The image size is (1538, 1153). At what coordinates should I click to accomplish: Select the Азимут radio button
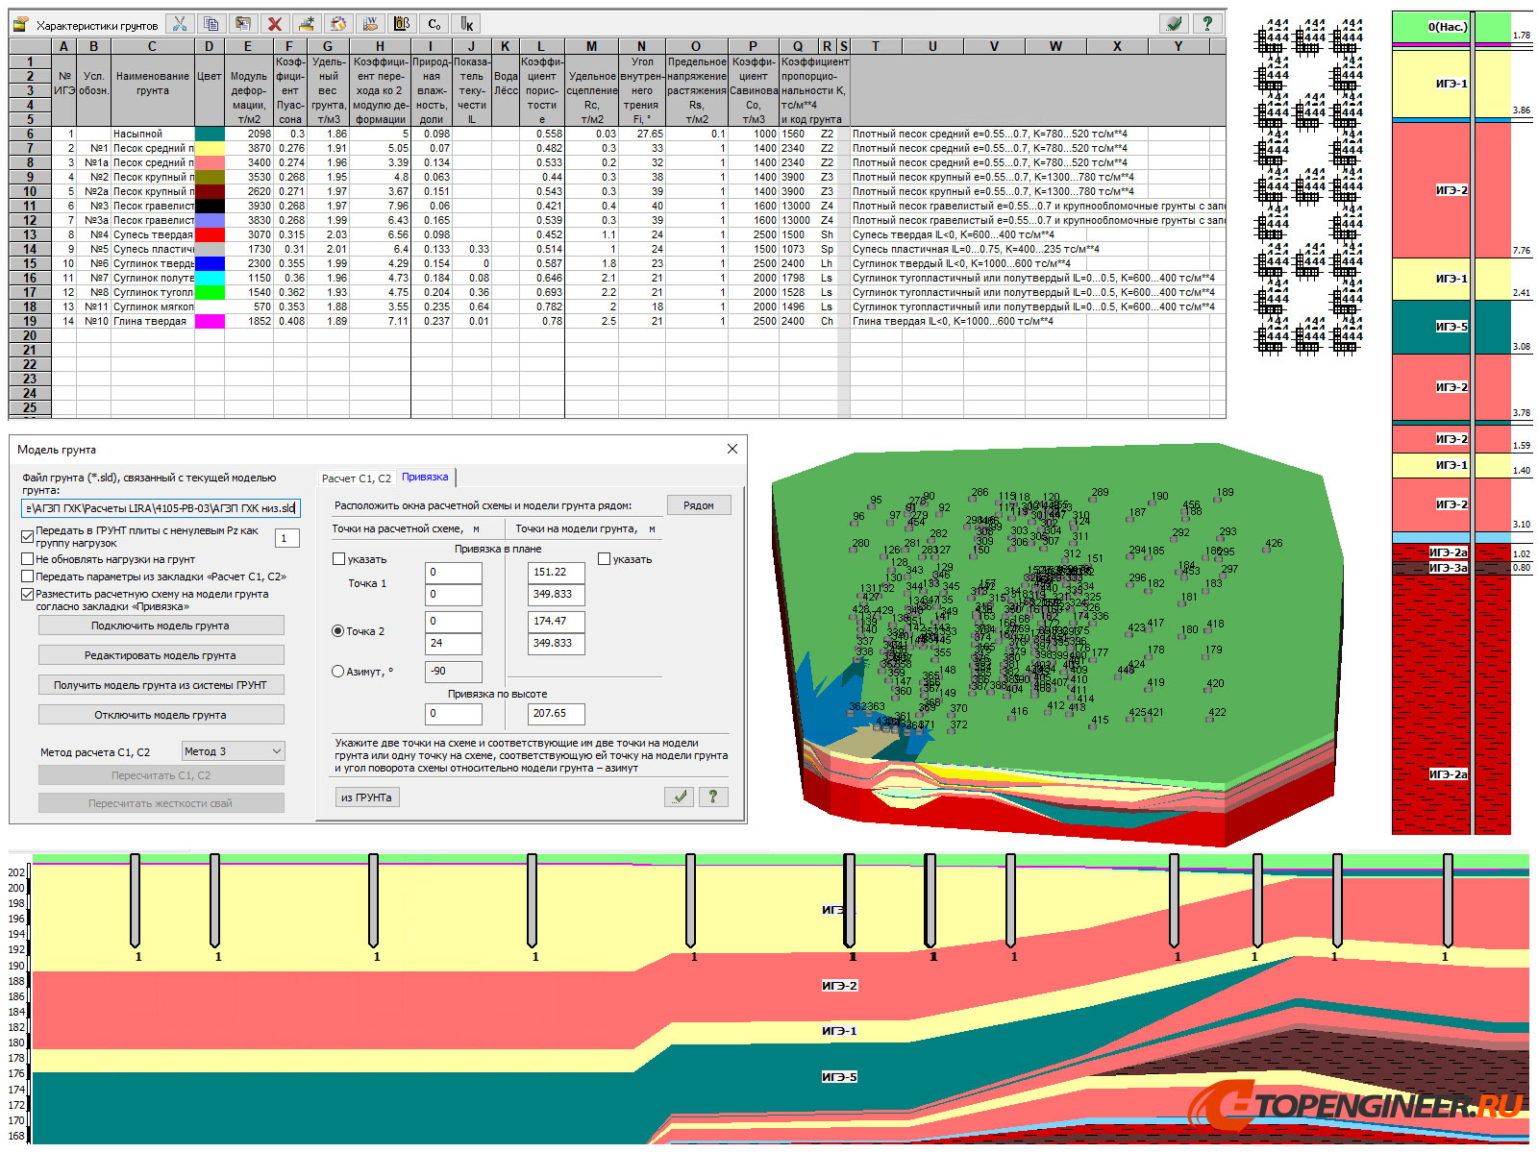(x=337, y=672)
